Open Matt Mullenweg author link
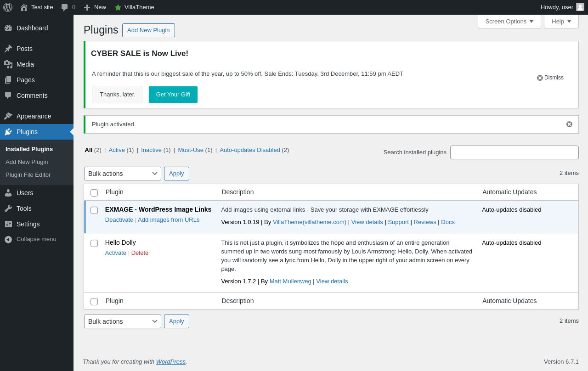 click(290, 281)
